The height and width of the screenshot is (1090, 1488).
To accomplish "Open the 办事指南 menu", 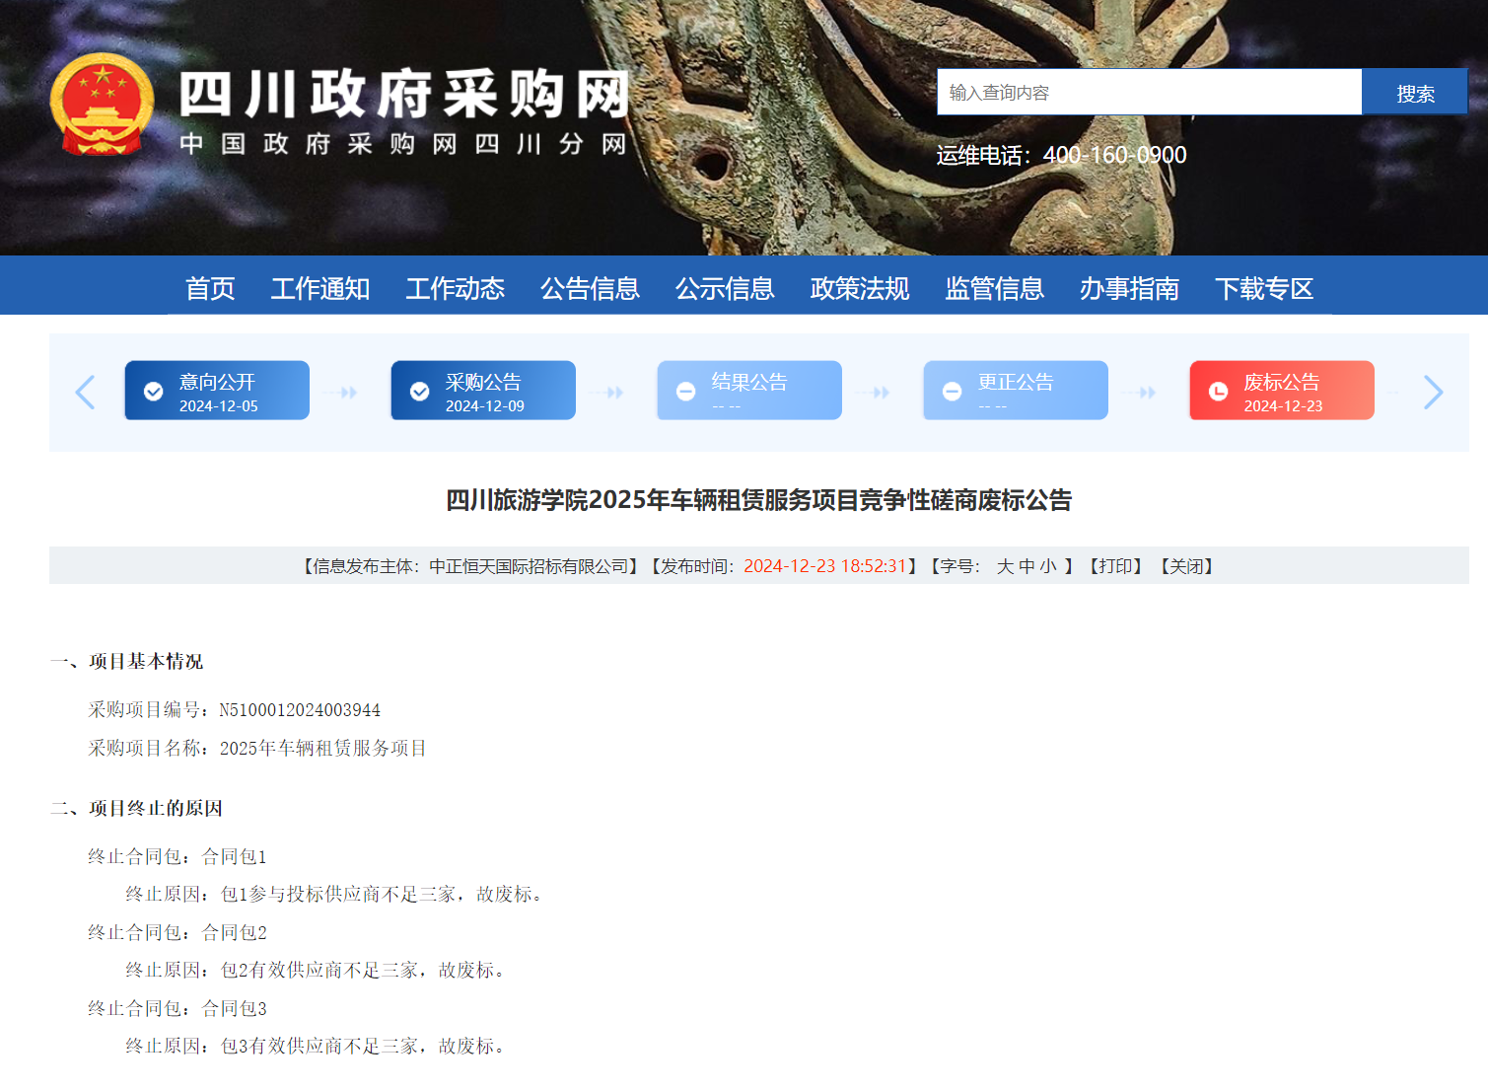I will (x=1130, y=288).
